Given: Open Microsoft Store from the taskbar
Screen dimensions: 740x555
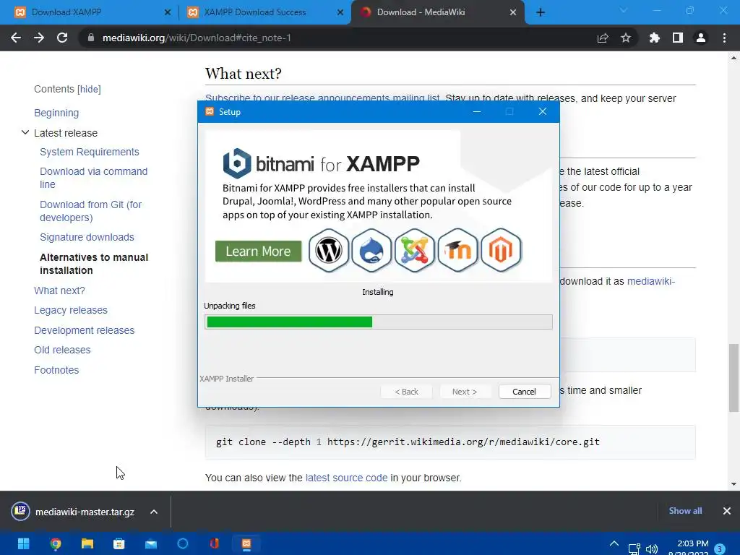Looking at the screenshot, I should click(x=119, y=543).
